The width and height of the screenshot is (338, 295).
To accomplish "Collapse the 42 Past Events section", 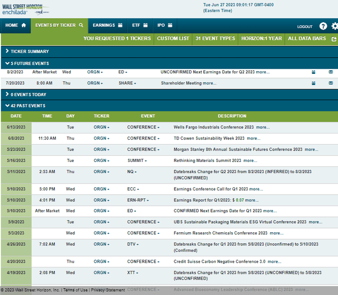I will (x=170, y=106).
